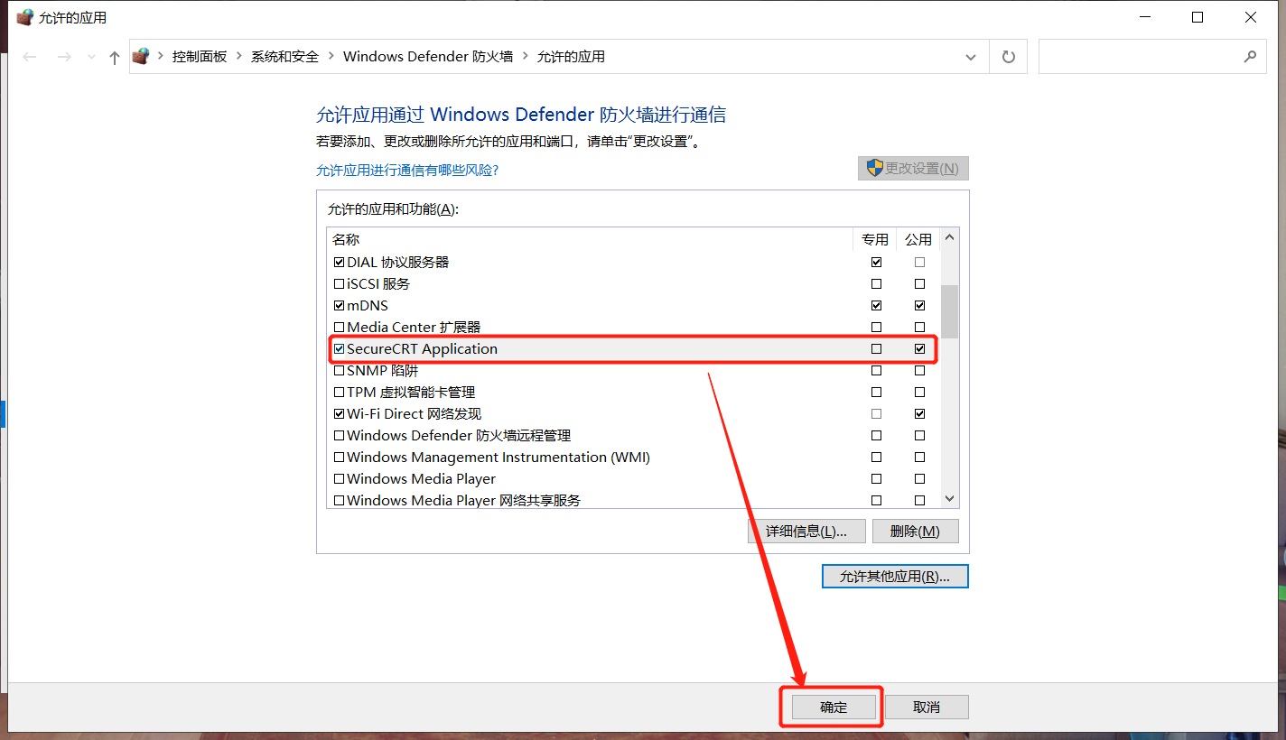1286x740 pixels.
Task: Sort by 名称 column header
Action: coord(590,239)
